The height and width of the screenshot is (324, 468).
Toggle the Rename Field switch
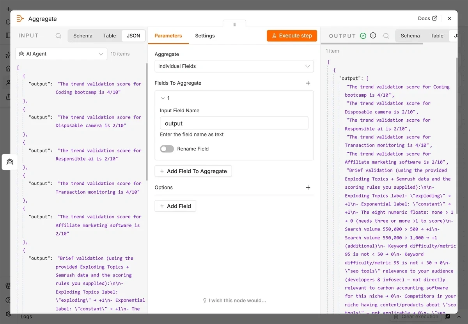[167, 149]
